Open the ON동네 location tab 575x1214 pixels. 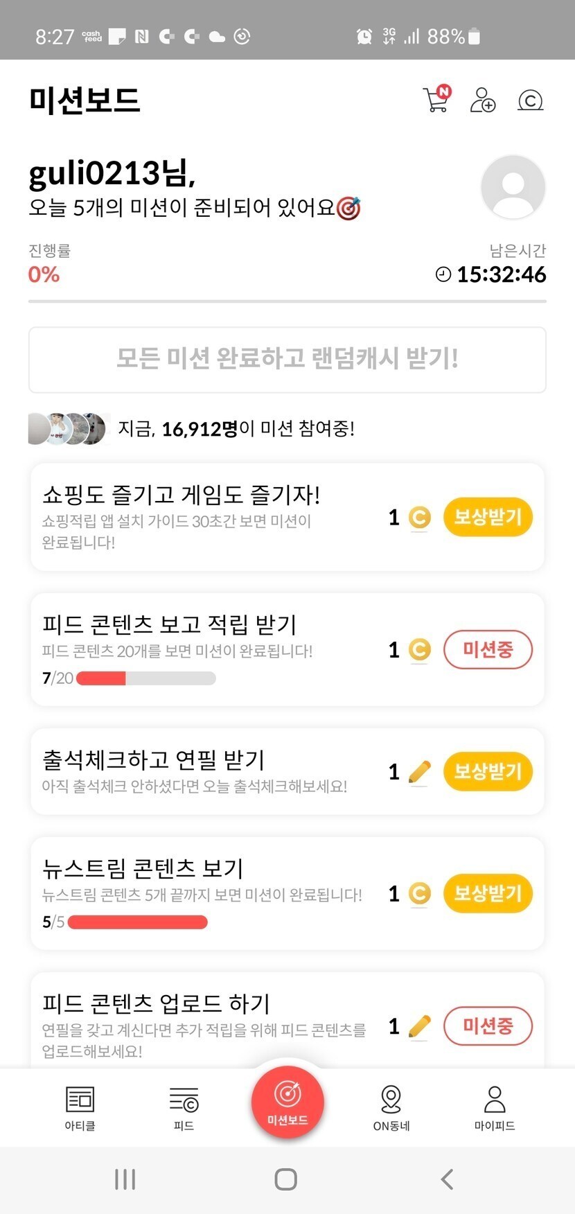[x=391, y=1107]
